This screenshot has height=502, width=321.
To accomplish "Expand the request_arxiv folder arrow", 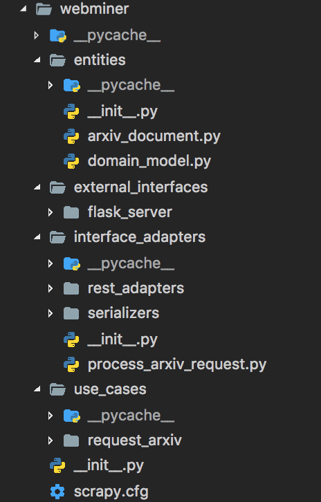I will 51,440.
